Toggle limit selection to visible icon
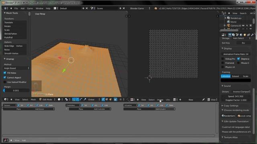This screenshot has height=144, width=257. pos(116,100)
